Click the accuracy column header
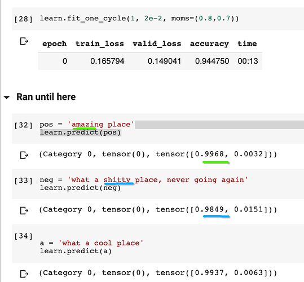Viewport: 304px width, 282px height. coord(209,44)
